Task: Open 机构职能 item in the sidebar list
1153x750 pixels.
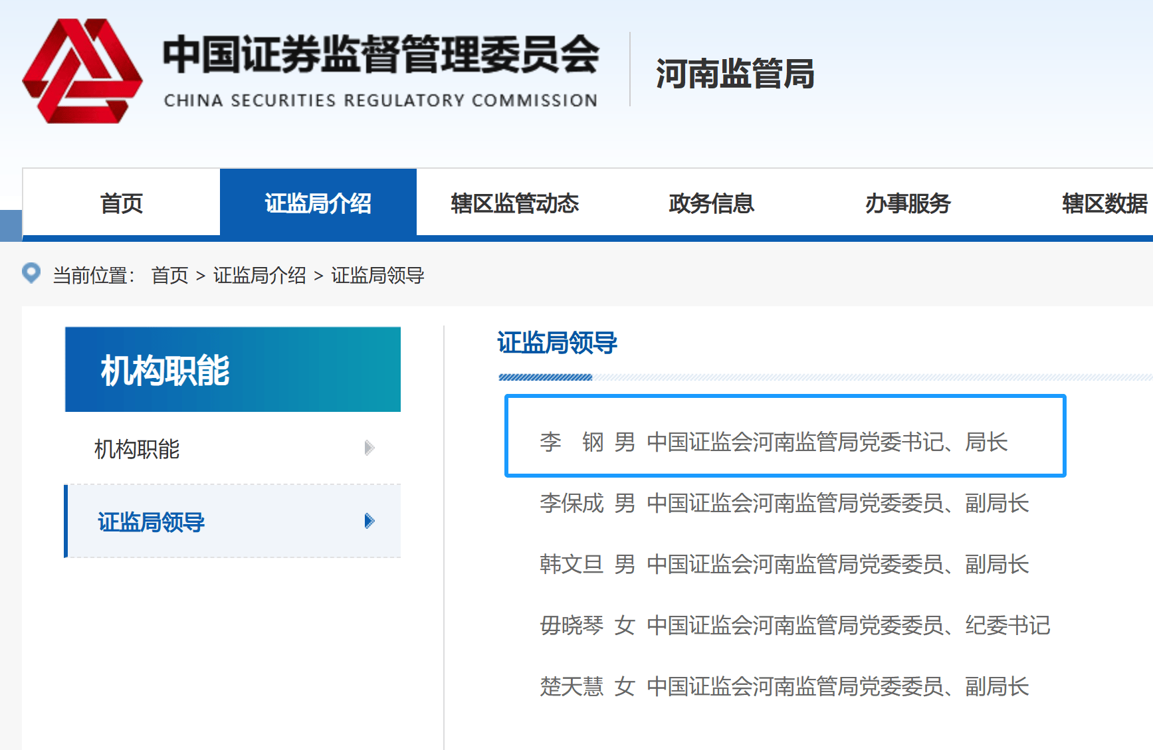Action: click(233, 448)
